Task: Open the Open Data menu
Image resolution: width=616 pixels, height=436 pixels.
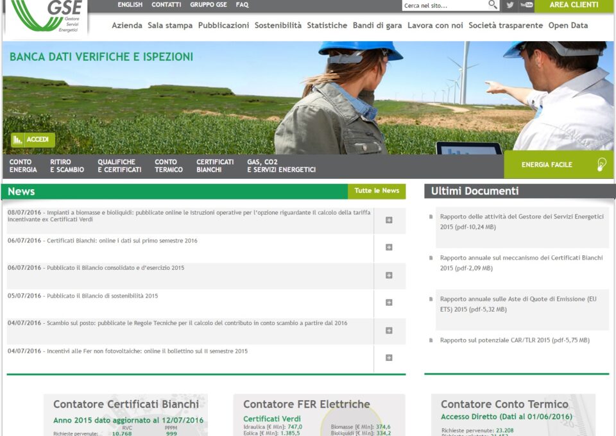Action: click(568, 26)
